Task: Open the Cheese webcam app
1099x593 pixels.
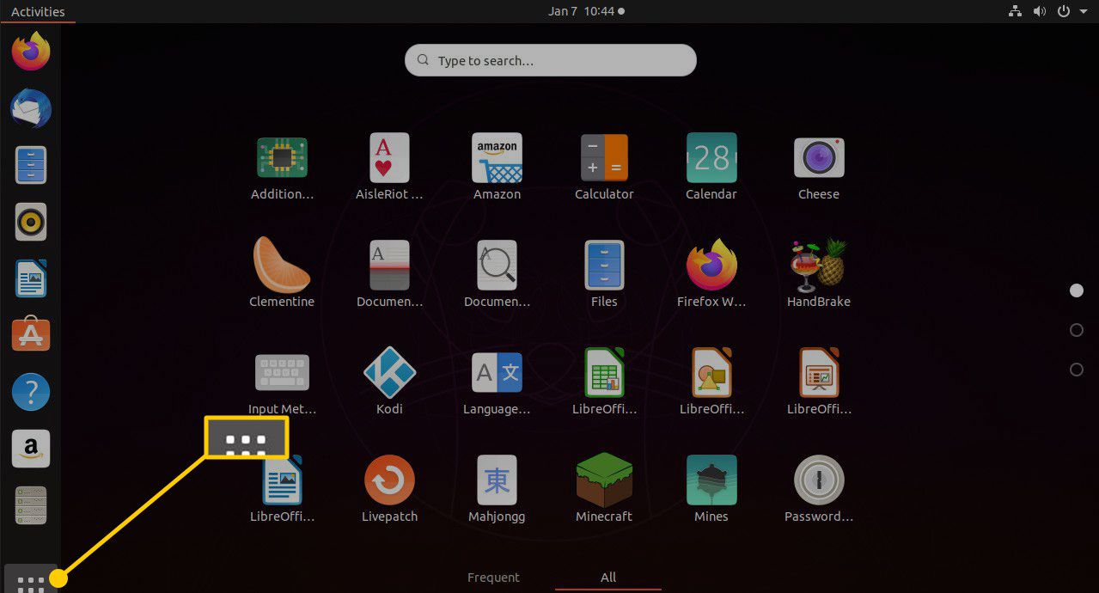Action: coord(818,158)
